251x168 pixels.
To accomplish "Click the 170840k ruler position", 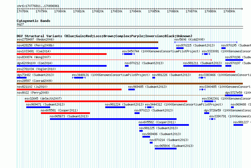I will [x=135, y=11].
